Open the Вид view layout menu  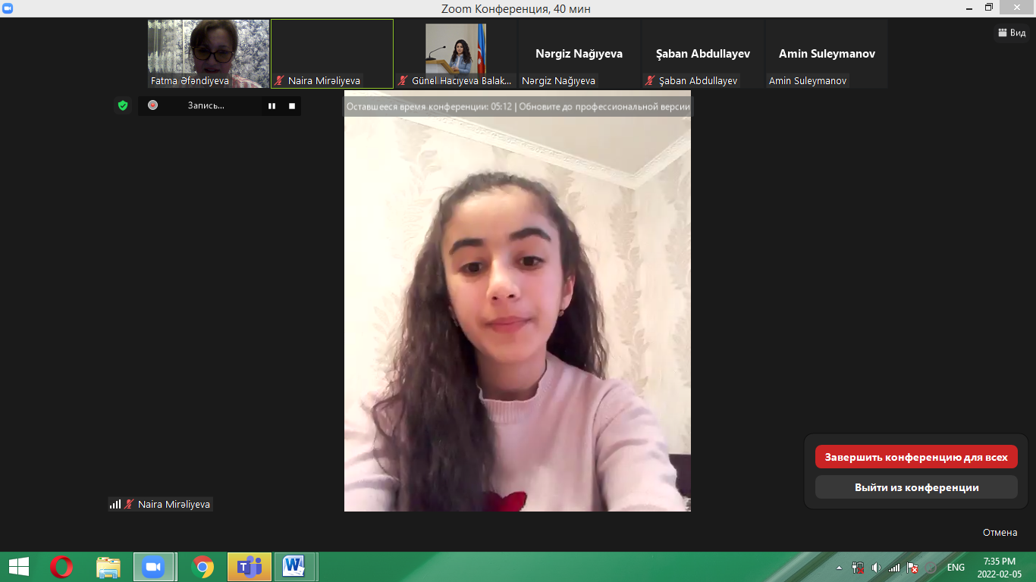click(x=1012, y=33)
